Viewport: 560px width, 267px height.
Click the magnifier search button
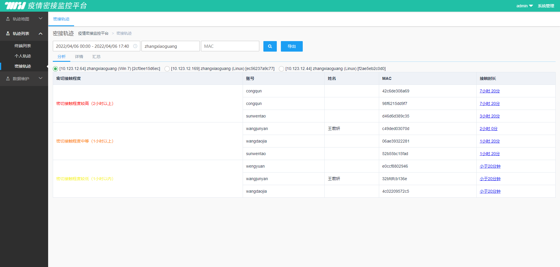(x=270, y=46)
